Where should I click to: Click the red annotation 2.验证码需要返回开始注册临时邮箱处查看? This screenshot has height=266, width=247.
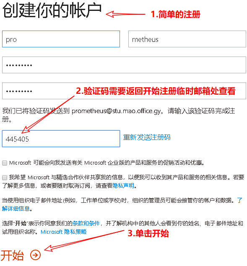(x=156, y=91)
